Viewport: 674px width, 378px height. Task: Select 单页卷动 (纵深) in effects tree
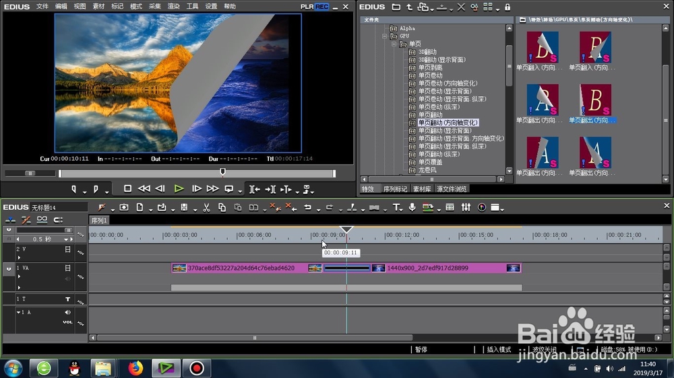[439, 107]
